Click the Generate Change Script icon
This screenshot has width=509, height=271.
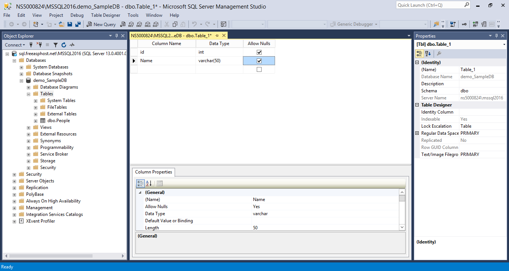click(453, 24)
